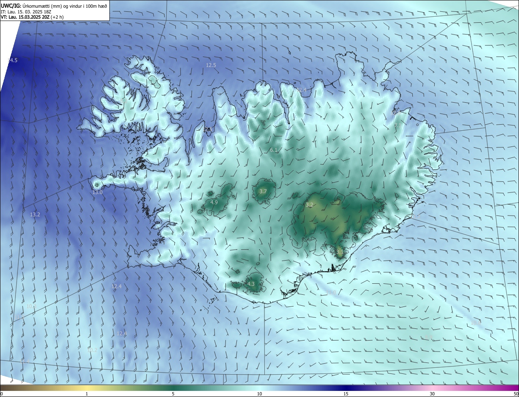This screenshot has height=397, width=519.
Task: Click the 10.8 value label
Action: [x=476, y=323]
